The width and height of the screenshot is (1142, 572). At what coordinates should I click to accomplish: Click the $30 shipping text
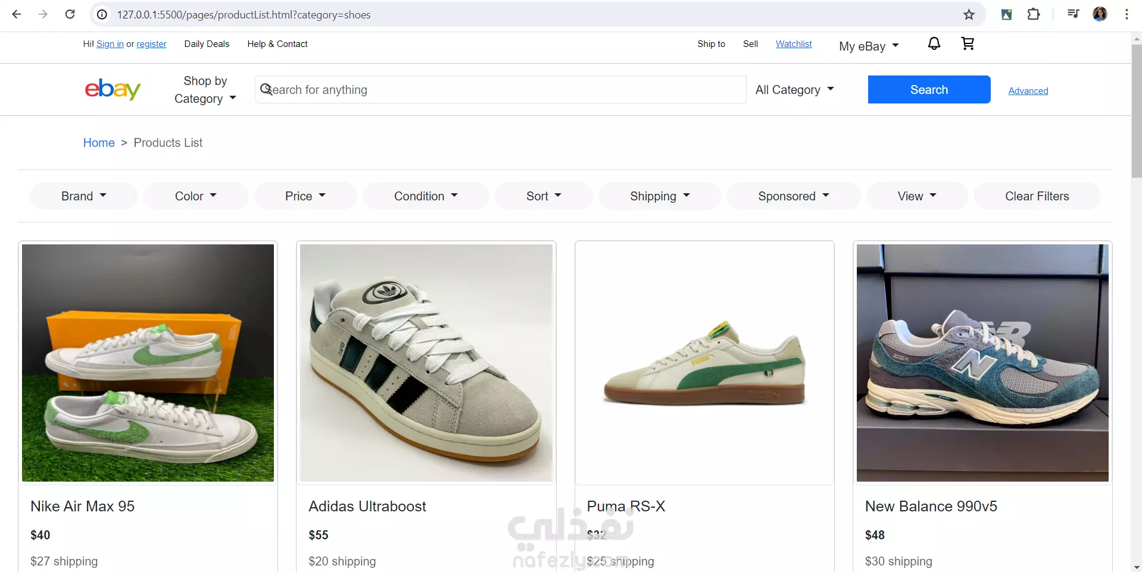[x=898, y=561]
